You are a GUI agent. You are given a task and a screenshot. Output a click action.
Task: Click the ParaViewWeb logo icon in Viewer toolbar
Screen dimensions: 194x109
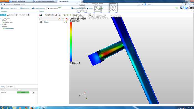click(41, 15)
